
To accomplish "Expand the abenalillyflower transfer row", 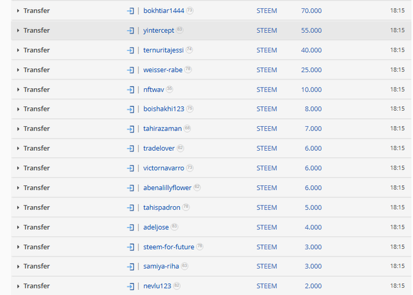I will coord(18,188).
